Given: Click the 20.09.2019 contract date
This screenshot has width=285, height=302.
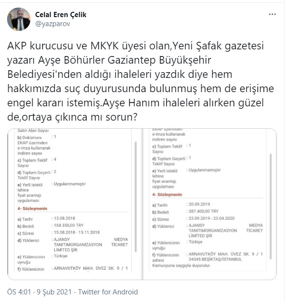Looking at the screenshot, I should pos(199,204).
